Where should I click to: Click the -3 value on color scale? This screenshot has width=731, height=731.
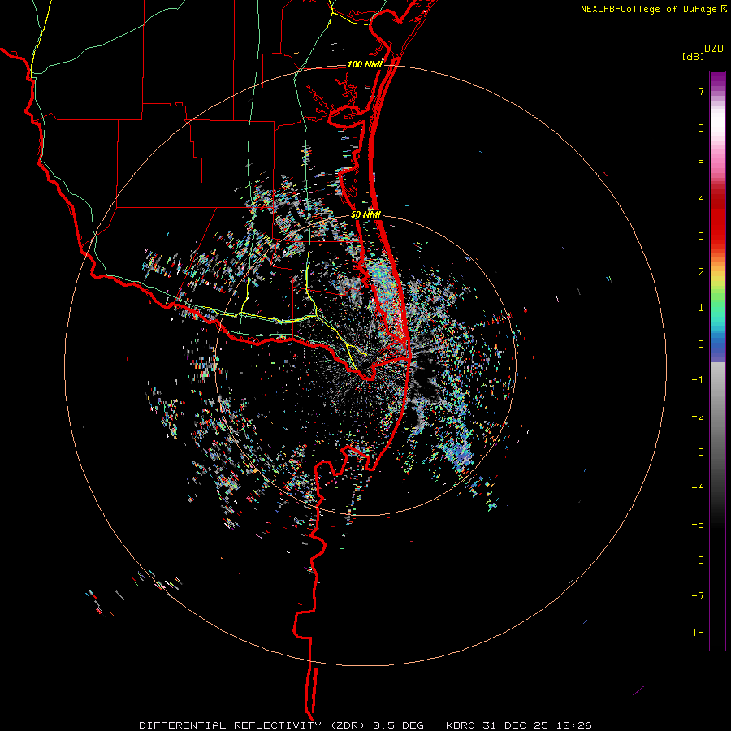click(x=698, y=452)
